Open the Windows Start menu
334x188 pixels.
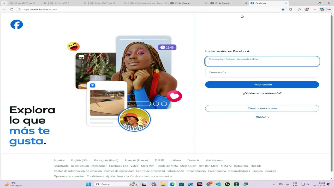click(89, 184)
